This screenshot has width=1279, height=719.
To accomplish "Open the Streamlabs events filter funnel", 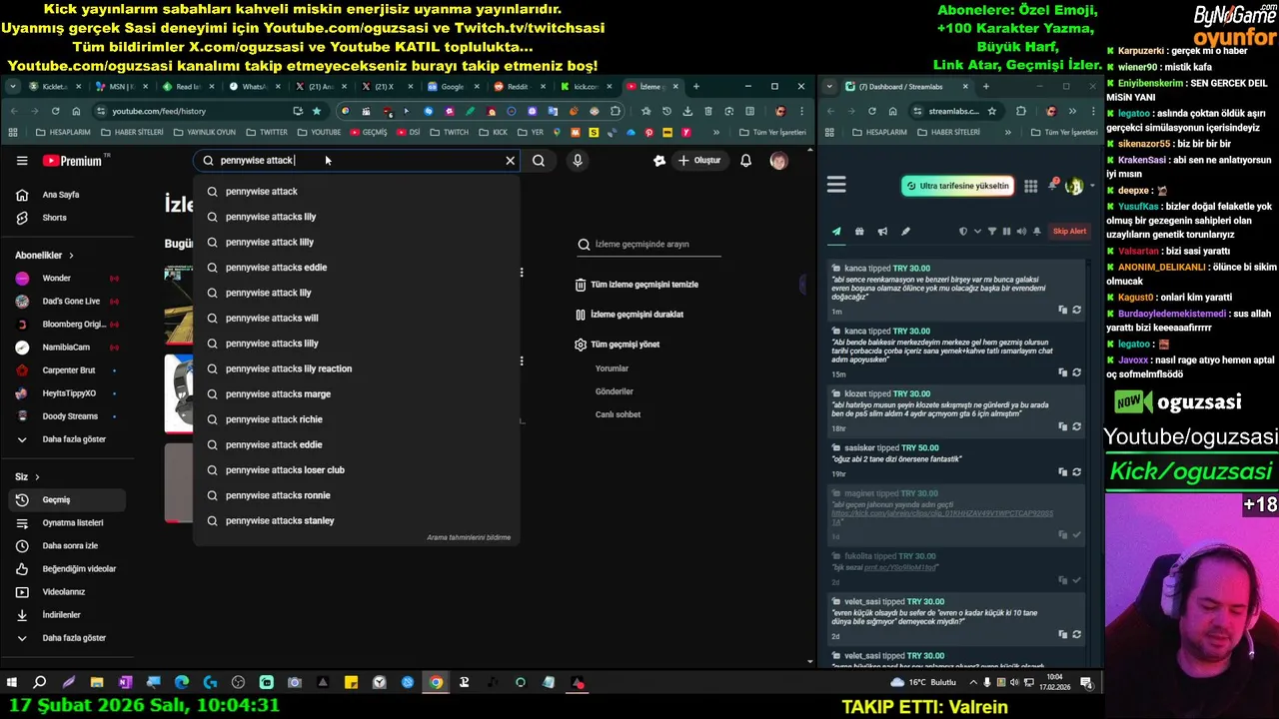I will click(991, 232).
